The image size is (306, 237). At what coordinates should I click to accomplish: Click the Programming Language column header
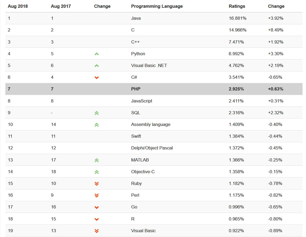pos(157,6)
